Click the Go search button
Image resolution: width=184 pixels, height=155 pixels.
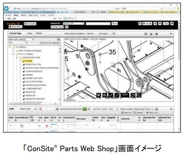[x=115, y=23]
